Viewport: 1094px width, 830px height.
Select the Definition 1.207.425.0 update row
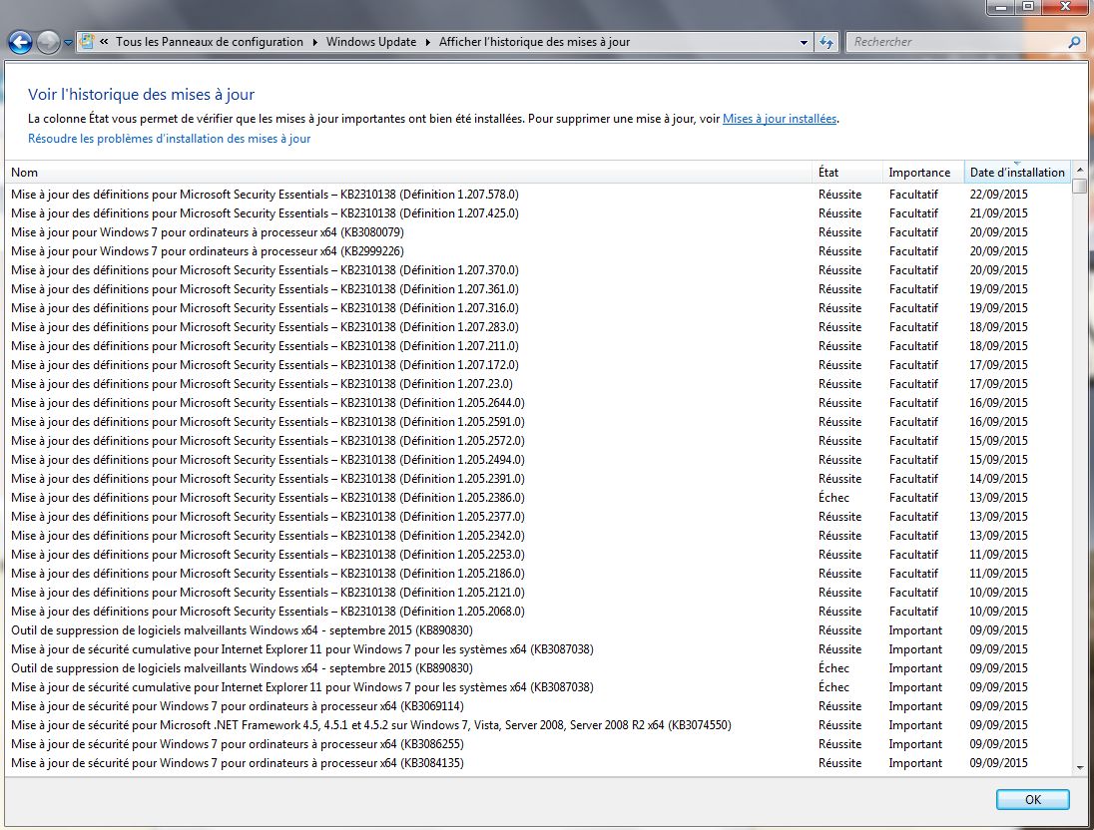pyautogui.click(x=537, y=213)
